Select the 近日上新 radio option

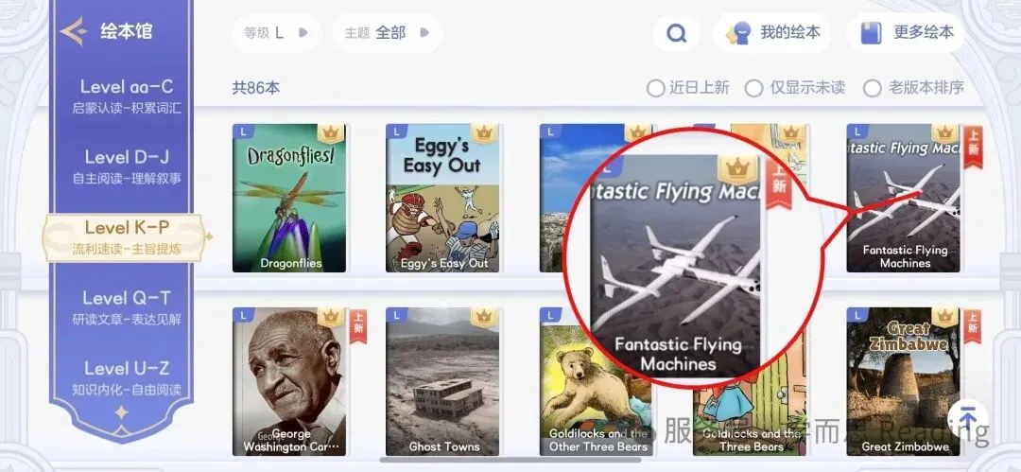pyautogui.click(x=687, y=88)
